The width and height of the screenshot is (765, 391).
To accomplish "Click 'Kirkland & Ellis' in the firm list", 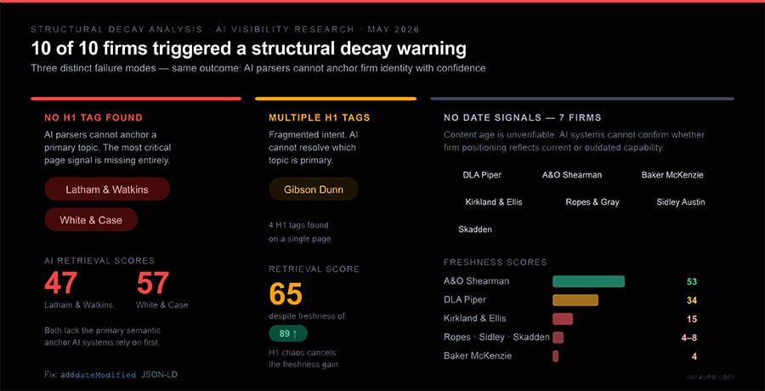I will tap(493, 202).
